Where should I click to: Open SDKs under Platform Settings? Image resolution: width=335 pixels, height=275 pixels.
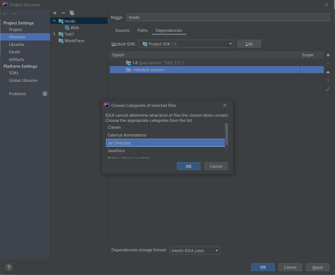(14, 73)
